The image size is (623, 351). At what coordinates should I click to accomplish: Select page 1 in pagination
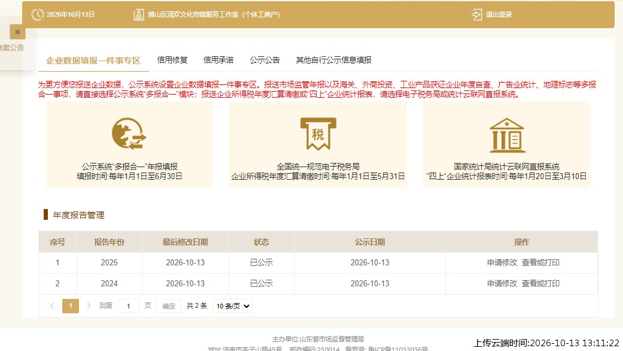71,305
